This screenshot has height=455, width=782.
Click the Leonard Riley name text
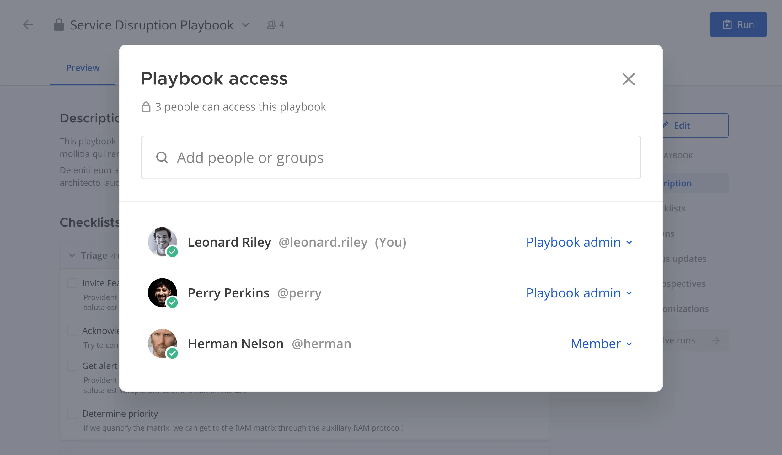[x=229, y=242]
